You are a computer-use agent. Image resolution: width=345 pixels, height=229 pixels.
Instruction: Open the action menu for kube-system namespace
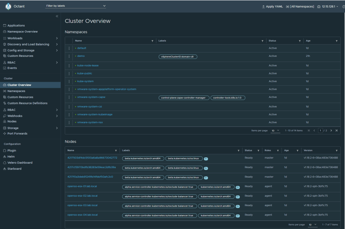(x=69, y=81)
